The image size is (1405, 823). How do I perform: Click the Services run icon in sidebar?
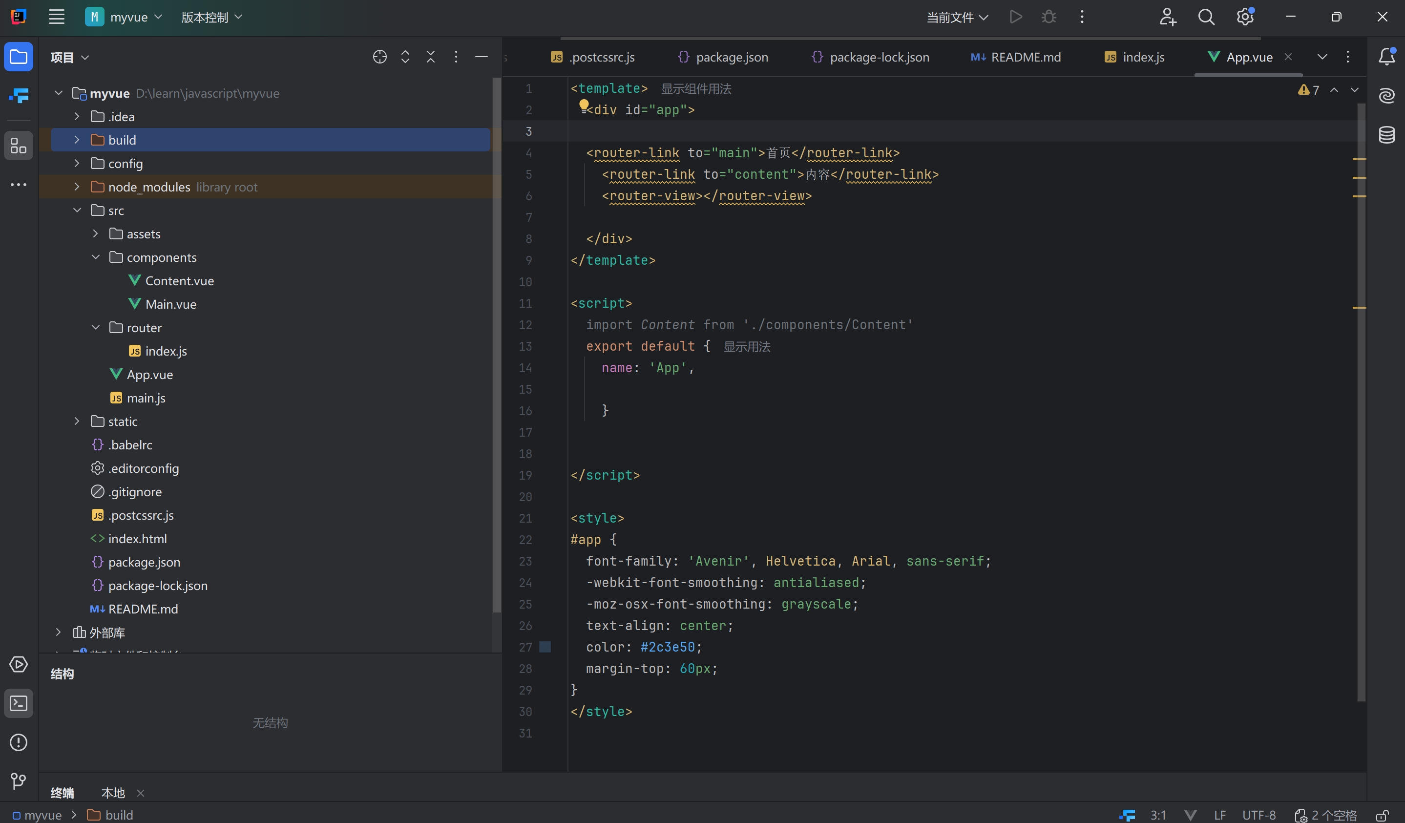coord(19,664)
